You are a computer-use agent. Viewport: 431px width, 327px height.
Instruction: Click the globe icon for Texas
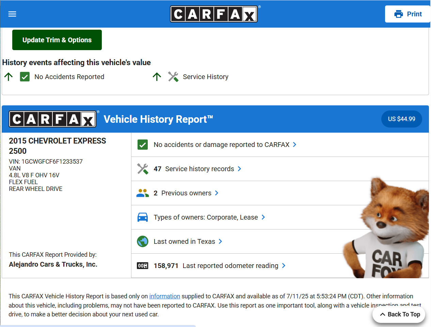pyautogui.click(x=143, y=241)
